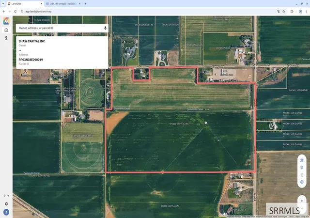Open the map layers selector
Viewport: 310px width, 218px height.
click(x=302, y=167)
